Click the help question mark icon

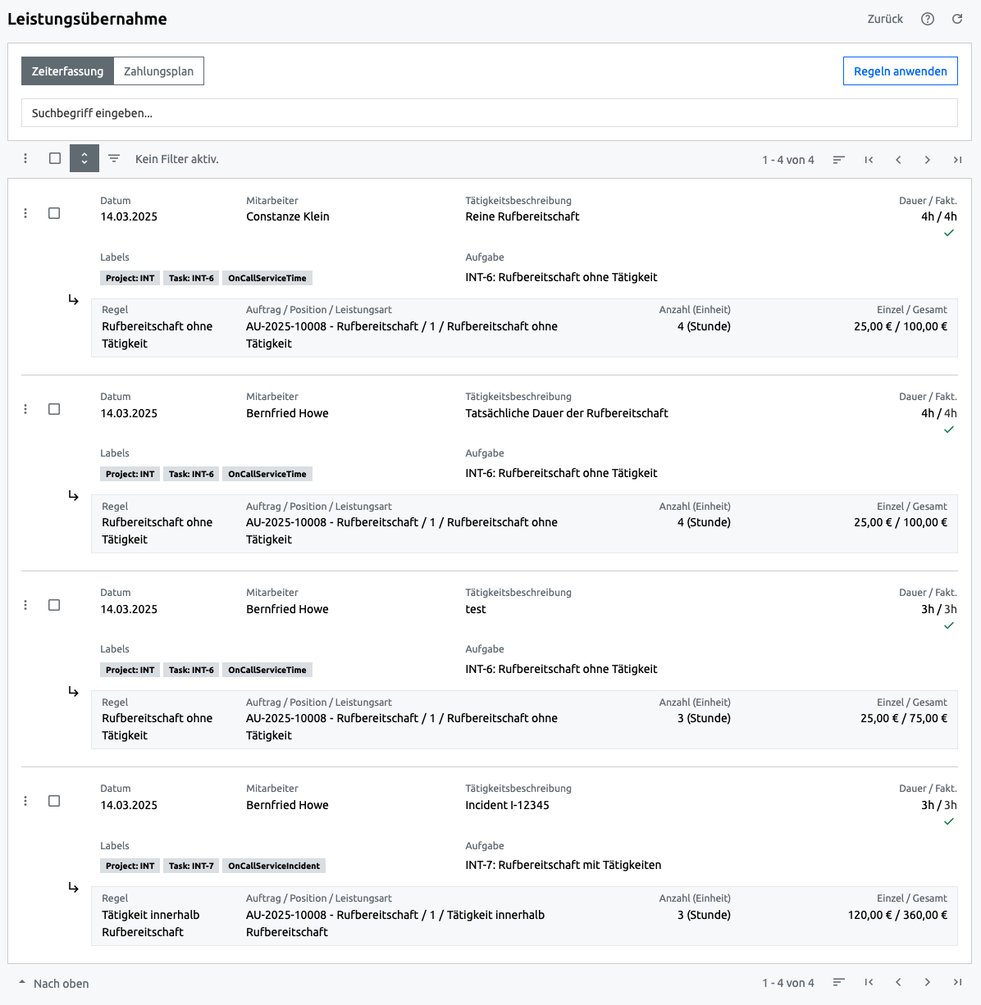[x=928, y=19]
